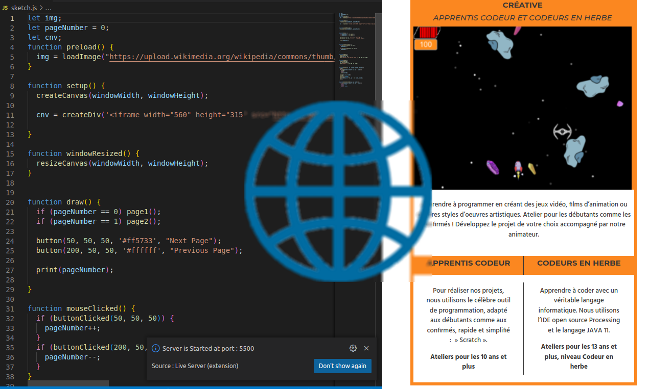Place cursor on "let img;" line
This screenshot has height=389, width=649.
click(x=45, y=18)
